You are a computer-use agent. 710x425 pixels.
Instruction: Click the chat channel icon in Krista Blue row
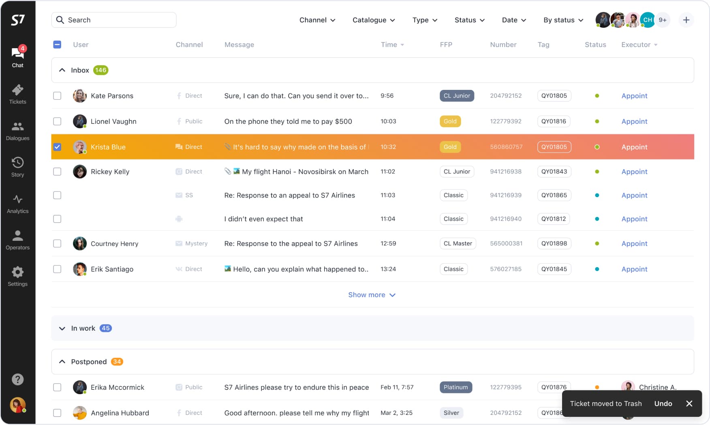coord(179,147)
